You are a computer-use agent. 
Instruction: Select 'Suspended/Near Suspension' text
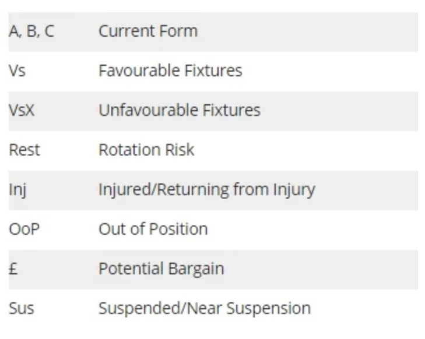pyautogui.click(x=205, y=309)
